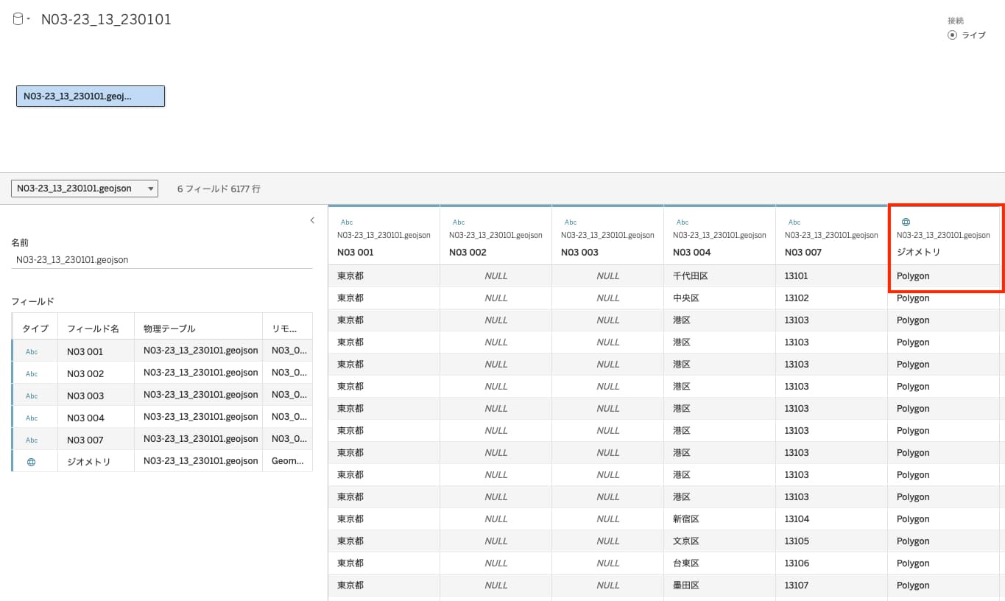This screenshot has height=601, width=1005.
Task: Click the N03-23_13_230101.geojson table box on canvas
Action: (90, 96)
